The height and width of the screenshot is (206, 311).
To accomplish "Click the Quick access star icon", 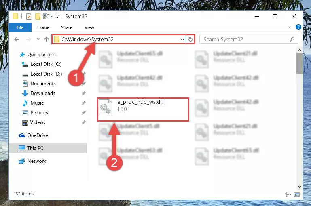I will tap(22, 55).
